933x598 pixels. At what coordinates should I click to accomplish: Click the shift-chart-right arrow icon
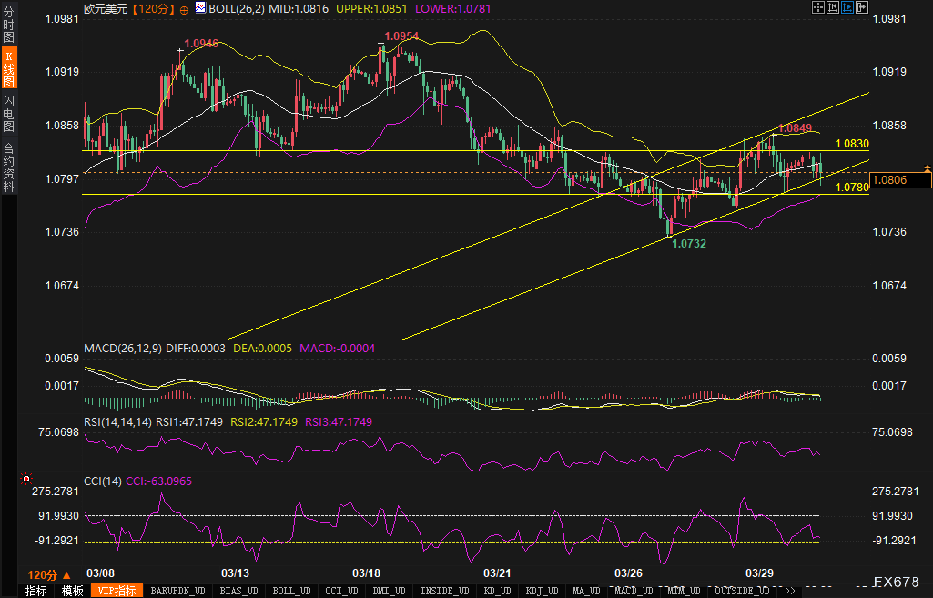pos(862,7)
